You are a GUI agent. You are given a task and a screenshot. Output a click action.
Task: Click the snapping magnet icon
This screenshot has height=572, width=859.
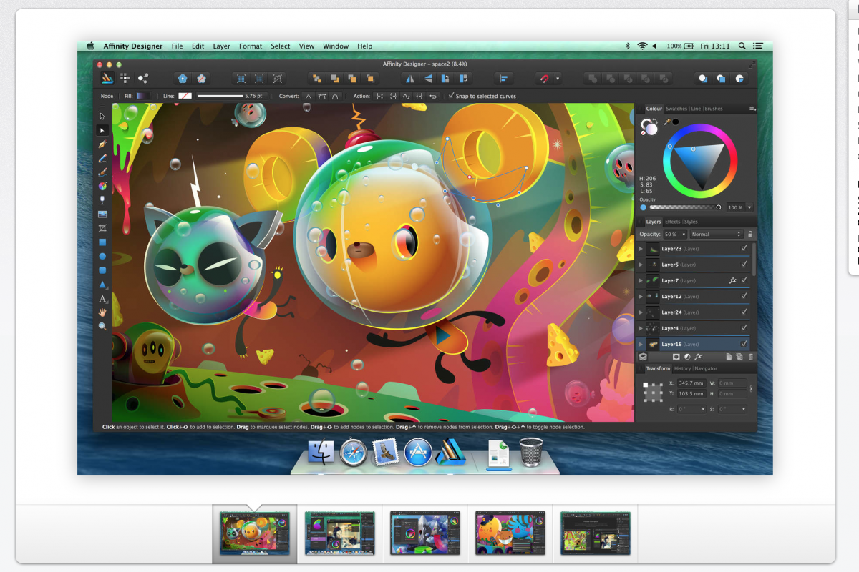tap(544, 79)
